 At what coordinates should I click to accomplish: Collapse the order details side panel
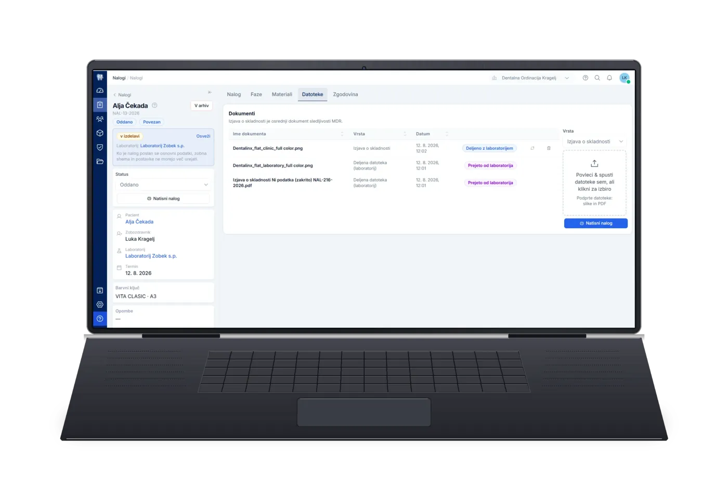(210, 92)
